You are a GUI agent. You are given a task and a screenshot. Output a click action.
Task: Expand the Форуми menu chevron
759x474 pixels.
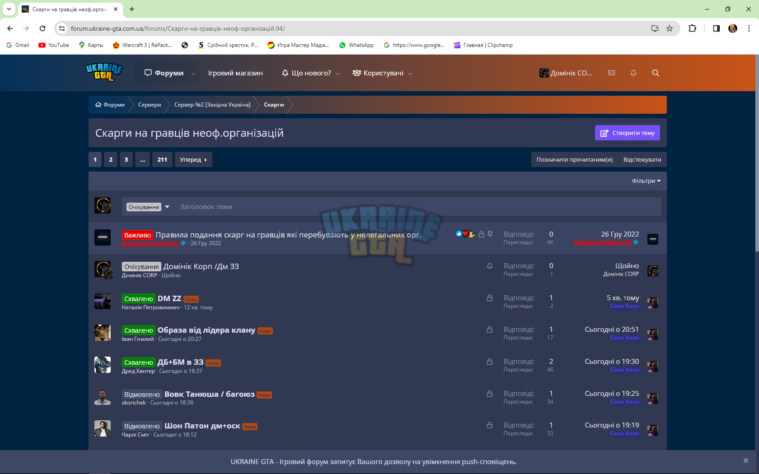pyautogui.click(x=193, y=74)
